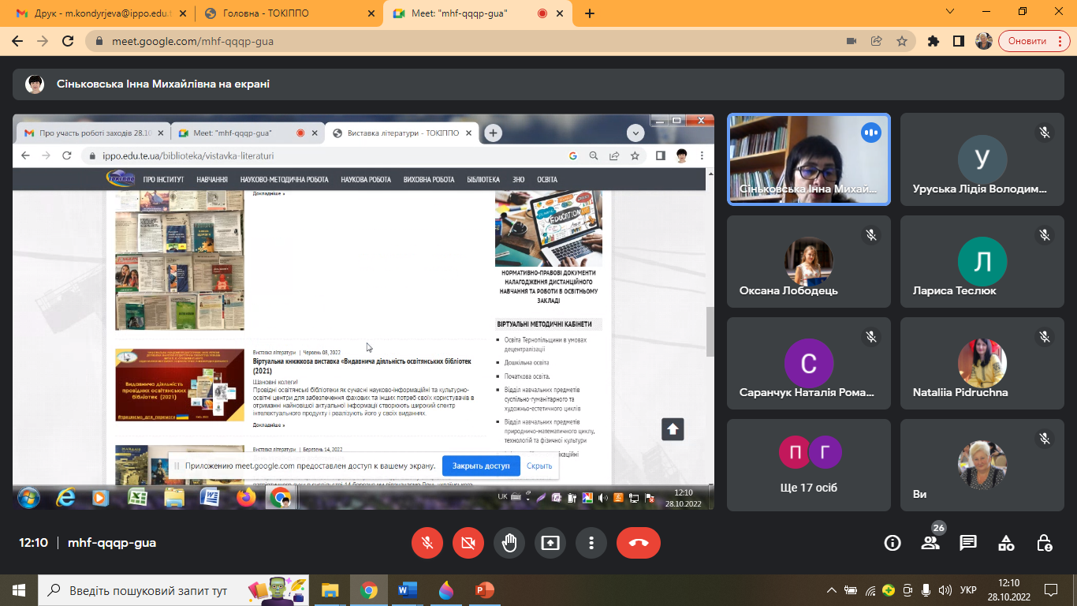Viewport: 1077px width, 606px height.
Task: Open the Activities shapes icon
Action: [x=1006, y=543]
